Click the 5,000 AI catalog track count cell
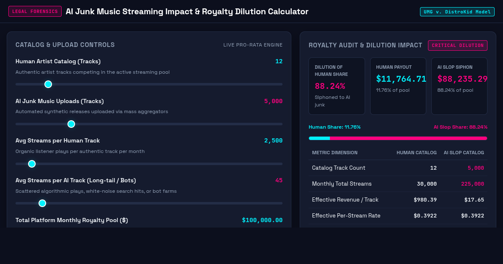The image size is (503, 264). [x=476, y=168]
